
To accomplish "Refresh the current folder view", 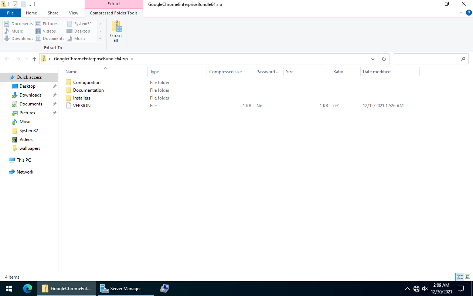I will click(x=384, y=59).
